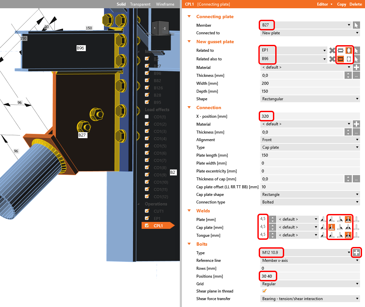Screen dimensions: 365x307
Task: Open the Editor menu
Action: click(x=325, y=4)
